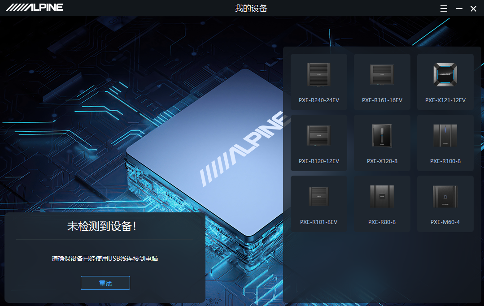Pick the PXE-R80-8 device image
This screenshot has height=306, width=484.
pyautogui.click(x=382, y=196)
